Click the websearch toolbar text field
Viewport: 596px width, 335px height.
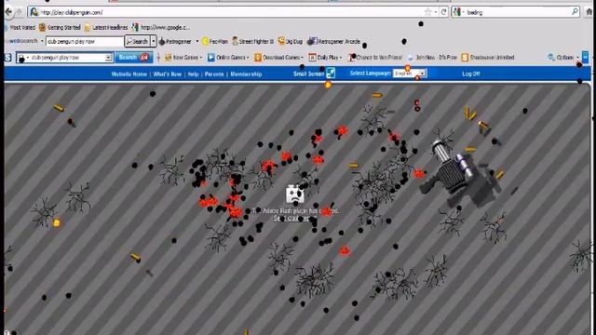85,41
